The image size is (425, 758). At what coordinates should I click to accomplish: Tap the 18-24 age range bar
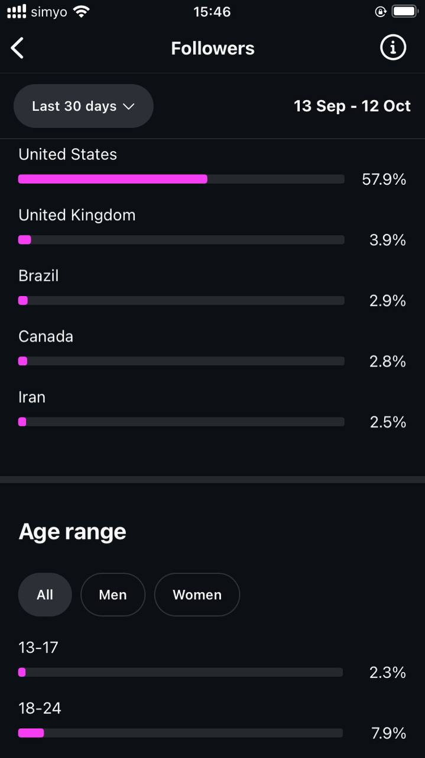tap(180, 733)
